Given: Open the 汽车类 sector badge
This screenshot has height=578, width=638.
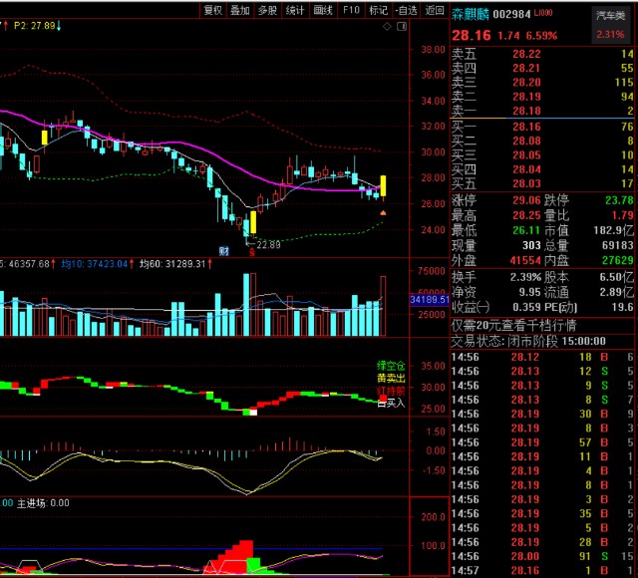Looking at the screenshot, I should point(609,26).
